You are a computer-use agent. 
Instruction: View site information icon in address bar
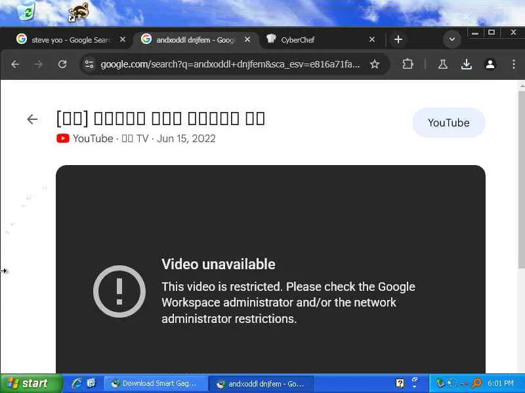pos(89,64)
